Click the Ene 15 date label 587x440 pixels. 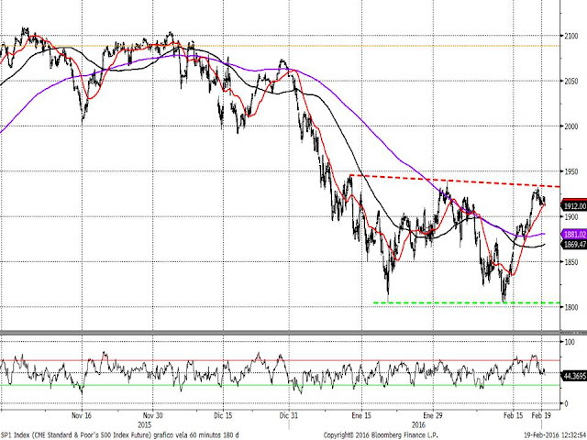click(x=361, y=415)
